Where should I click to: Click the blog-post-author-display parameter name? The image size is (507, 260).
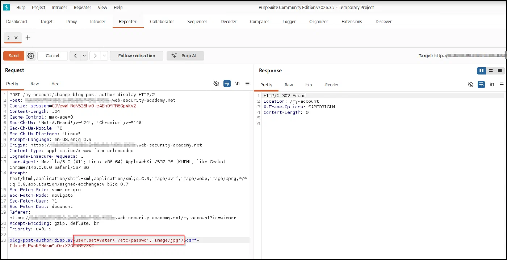[41, 240]
